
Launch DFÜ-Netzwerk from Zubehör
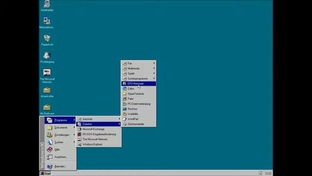point(138,84)
